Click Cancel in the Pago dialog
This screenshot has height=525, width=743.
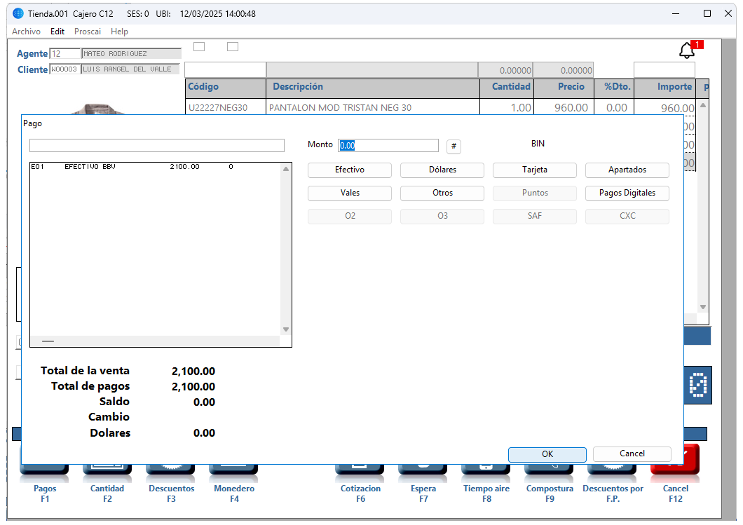[x=632, y=454]
